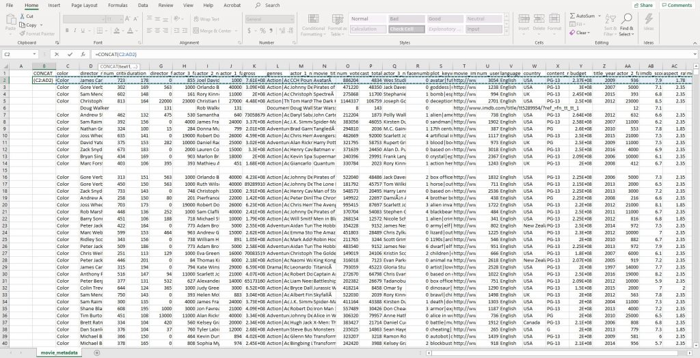The image size is (700, 358).
Task: Apply Comma Style number format
Action: (271, 31)
